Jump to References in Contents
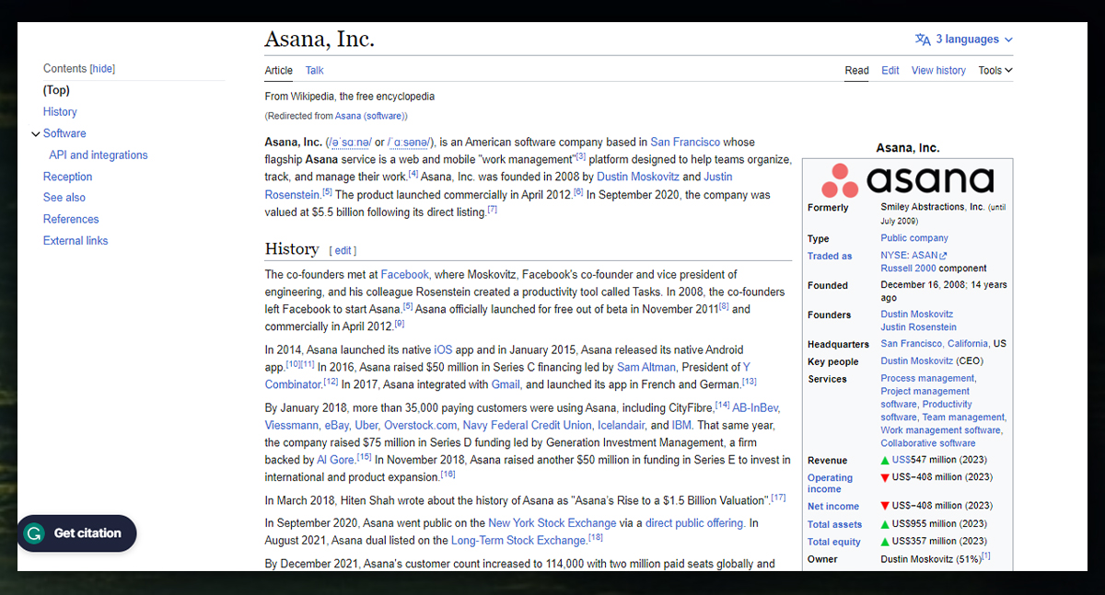The width and height of the screenshot is (1105, 595). (x=71, y=219)
